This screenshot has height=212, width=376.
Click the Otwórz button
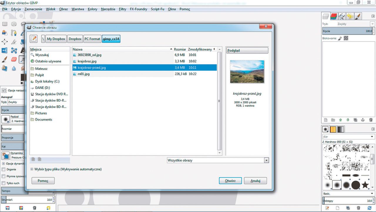[x=230, y=181]
